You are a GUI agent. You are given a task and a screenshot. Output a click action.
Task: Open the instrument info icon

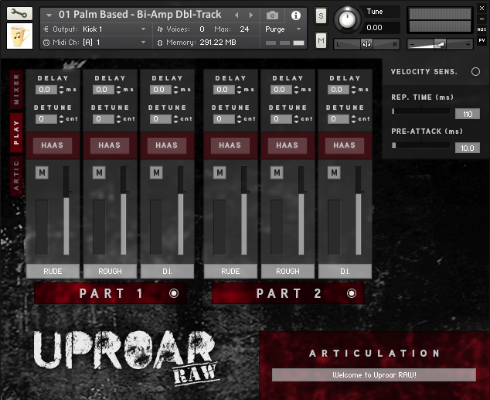[296, 15]
